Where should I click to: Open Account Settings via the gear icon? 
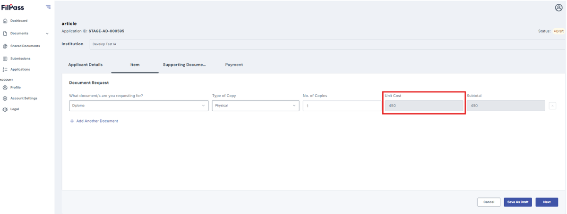tap(5, 99)
